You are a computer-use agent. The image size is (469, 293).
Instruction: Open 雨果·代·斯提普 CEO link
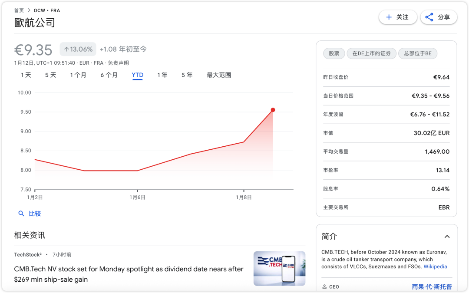(432, 287)
